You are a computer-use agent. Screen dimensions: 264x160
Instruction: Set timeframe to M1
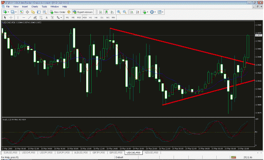[67, 17]
